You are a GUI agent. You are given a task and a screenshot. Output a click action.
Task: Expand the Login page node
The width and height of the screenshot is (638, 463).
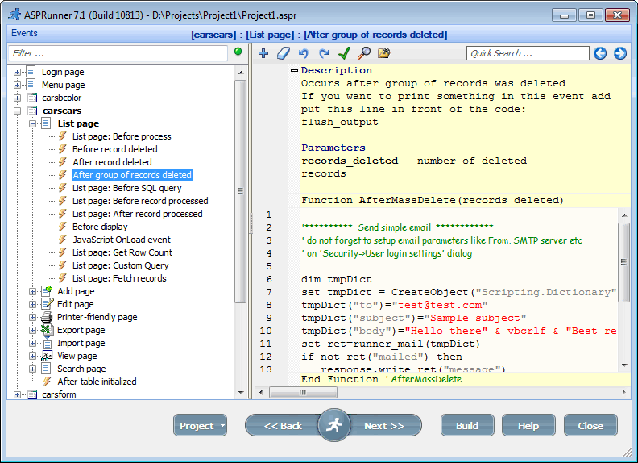click(17, 72)
